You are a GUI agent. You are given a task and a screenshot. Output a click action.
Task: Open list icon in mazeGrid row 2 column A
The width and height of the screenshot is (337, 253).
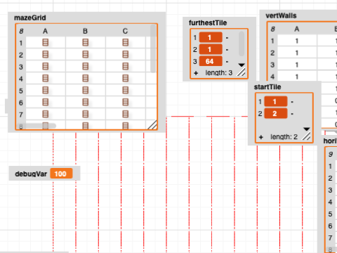click(x=46, y=55)
